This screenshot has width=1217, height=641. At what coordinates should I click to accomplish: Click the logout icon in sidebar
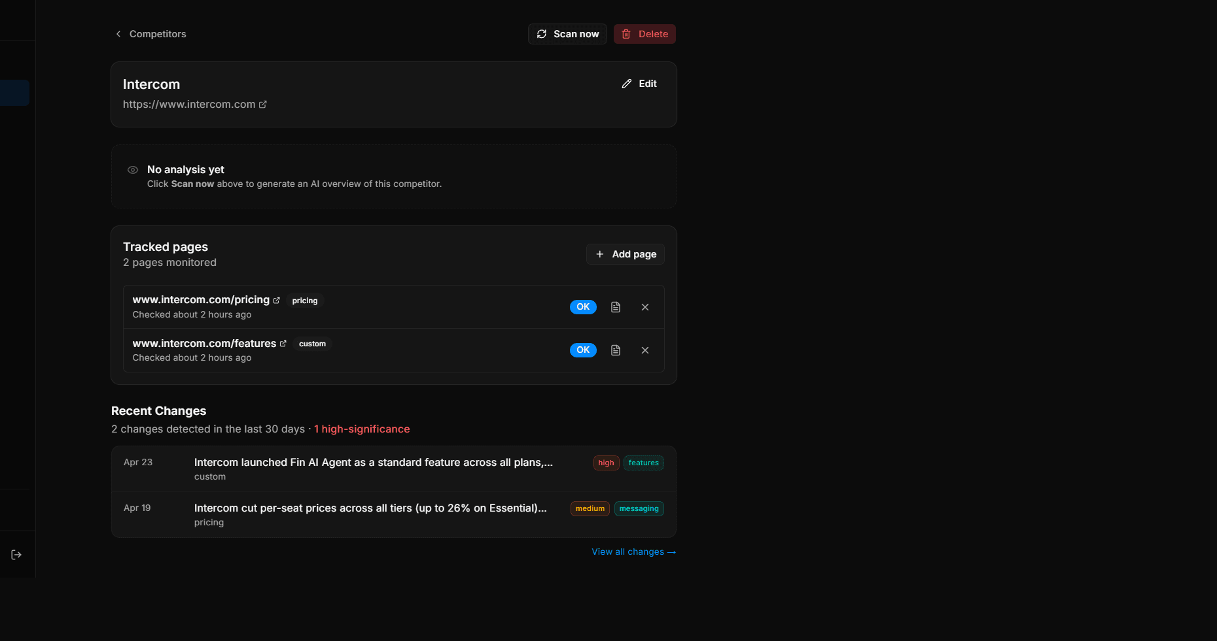pos(17,555)
